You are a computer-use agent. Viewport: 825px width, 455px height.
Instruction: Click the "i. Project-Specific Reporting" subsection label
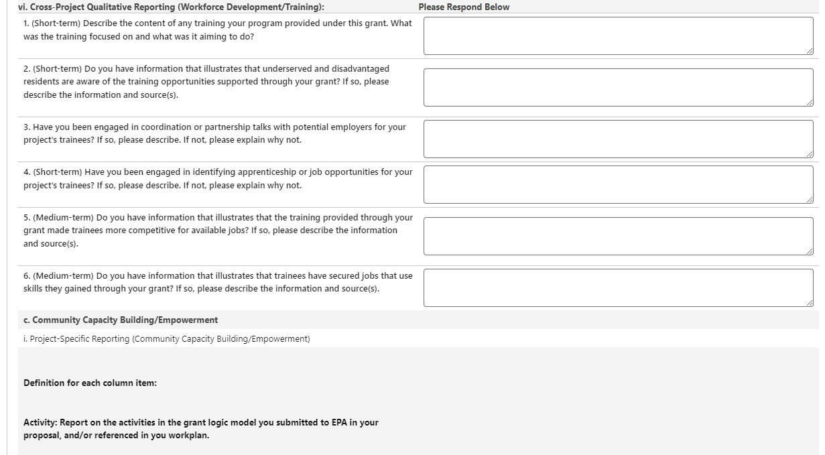[166, 339]
